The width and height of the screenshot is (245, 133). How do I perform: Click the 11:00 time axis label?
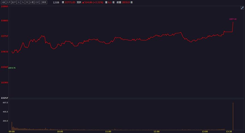(108, 132)
